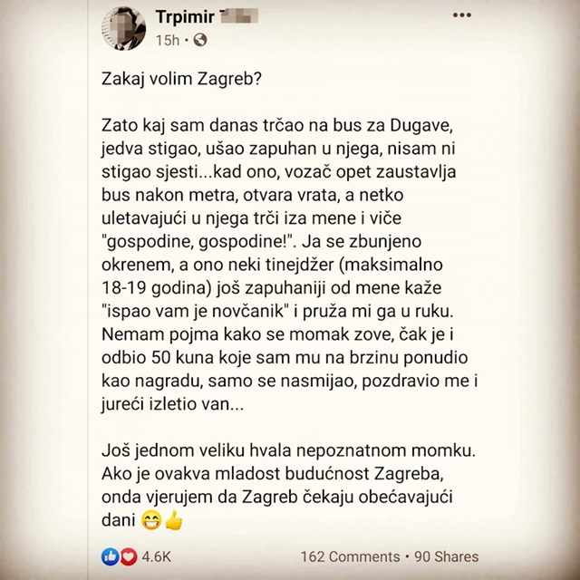Click the blurred surname beside Trpimir

pos(238,16)
